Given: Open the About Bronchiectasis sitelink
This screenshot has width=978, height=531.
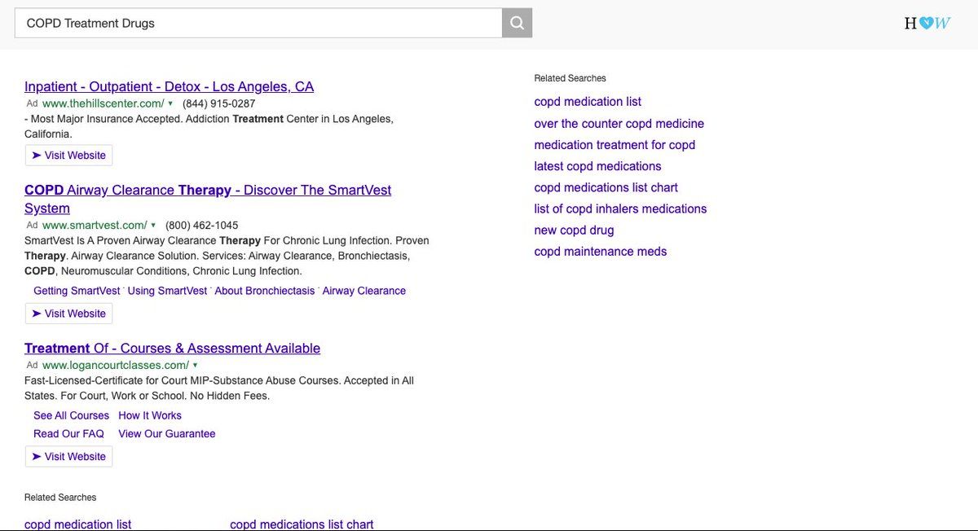Looking at the screenshot, I should tap(265, 291).
